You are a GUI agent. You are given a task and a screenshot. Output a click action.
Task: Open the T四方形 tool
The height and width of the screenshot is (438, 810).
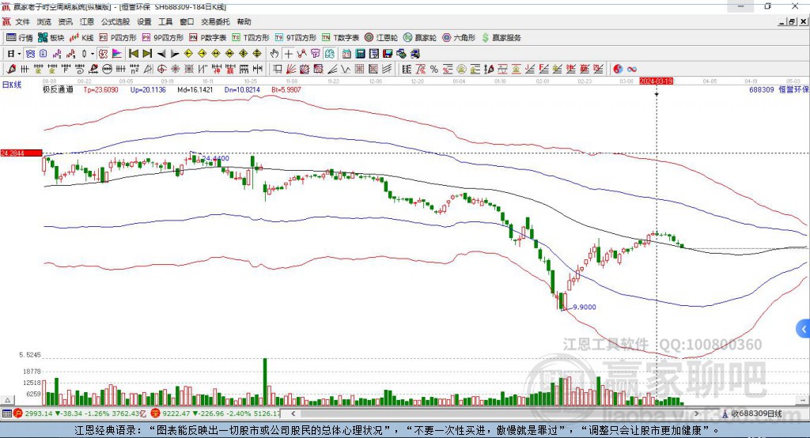[x=251, y=38]
